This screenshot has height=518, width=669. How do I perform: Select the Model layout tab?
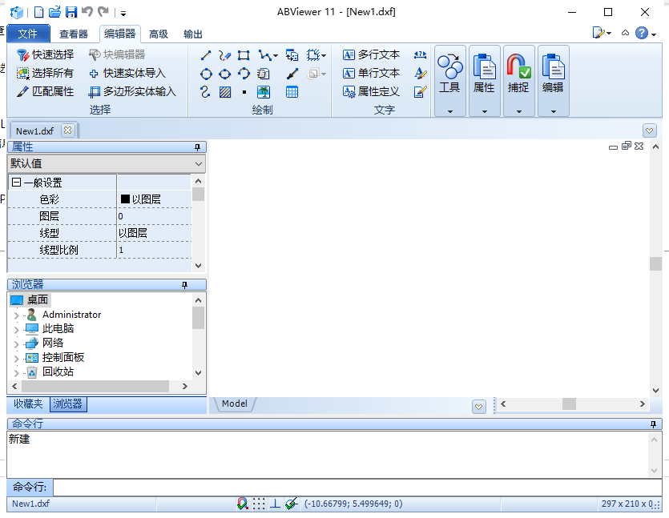point(234,404)
